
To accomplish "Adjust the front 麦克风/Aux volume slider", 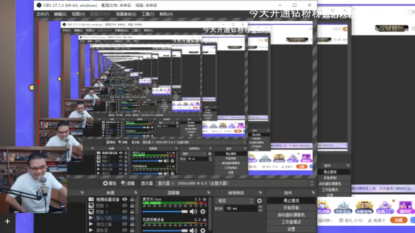I will [x=165, y=212].
